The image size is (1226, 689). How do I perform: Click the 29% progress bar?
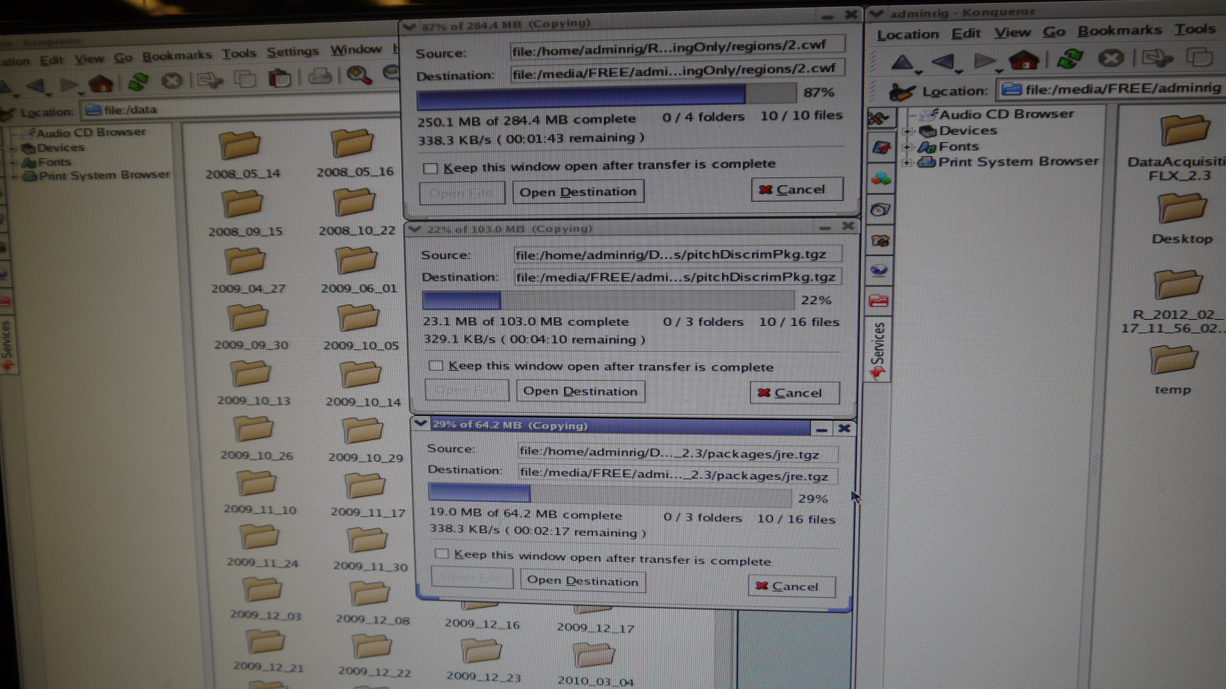610,495
